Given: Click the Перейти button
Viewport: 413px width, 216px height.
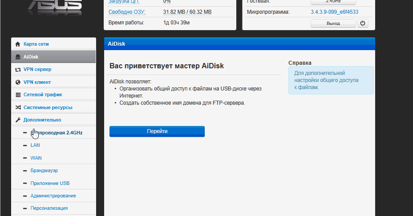Looking at the screenshot, I should 157,131.
